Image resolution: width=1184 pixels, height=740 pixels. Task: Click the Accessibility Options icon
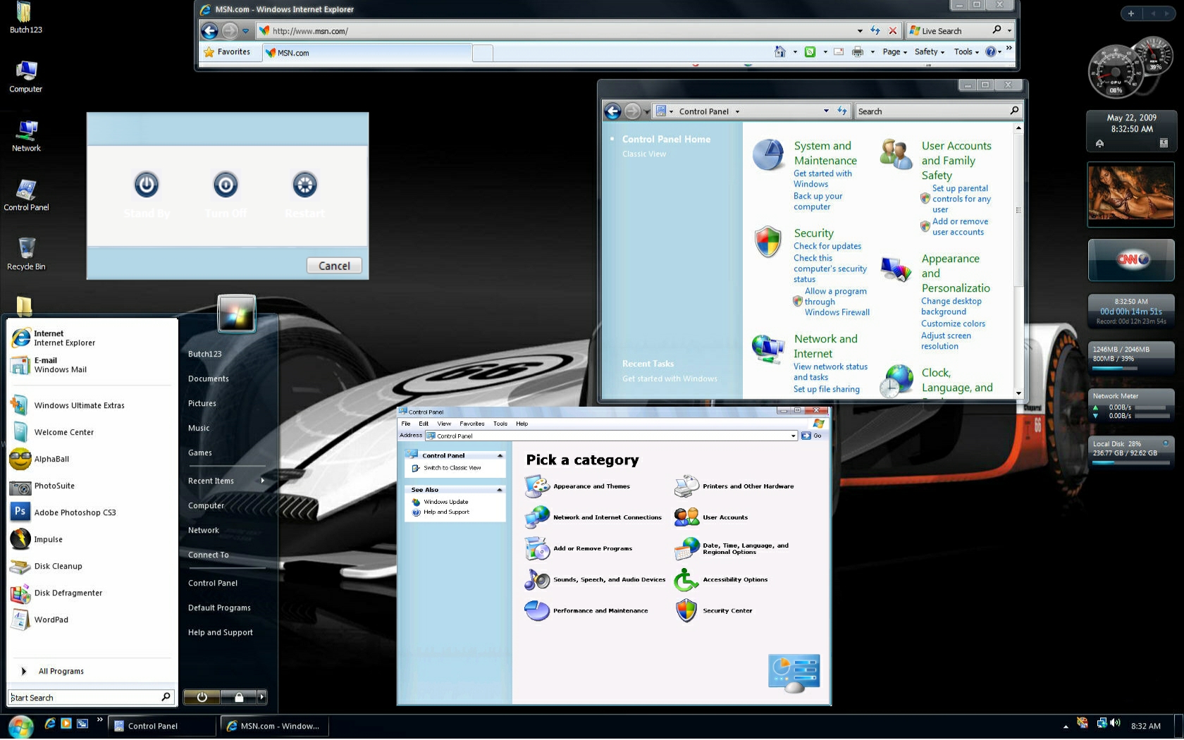(x=686, y=579)
